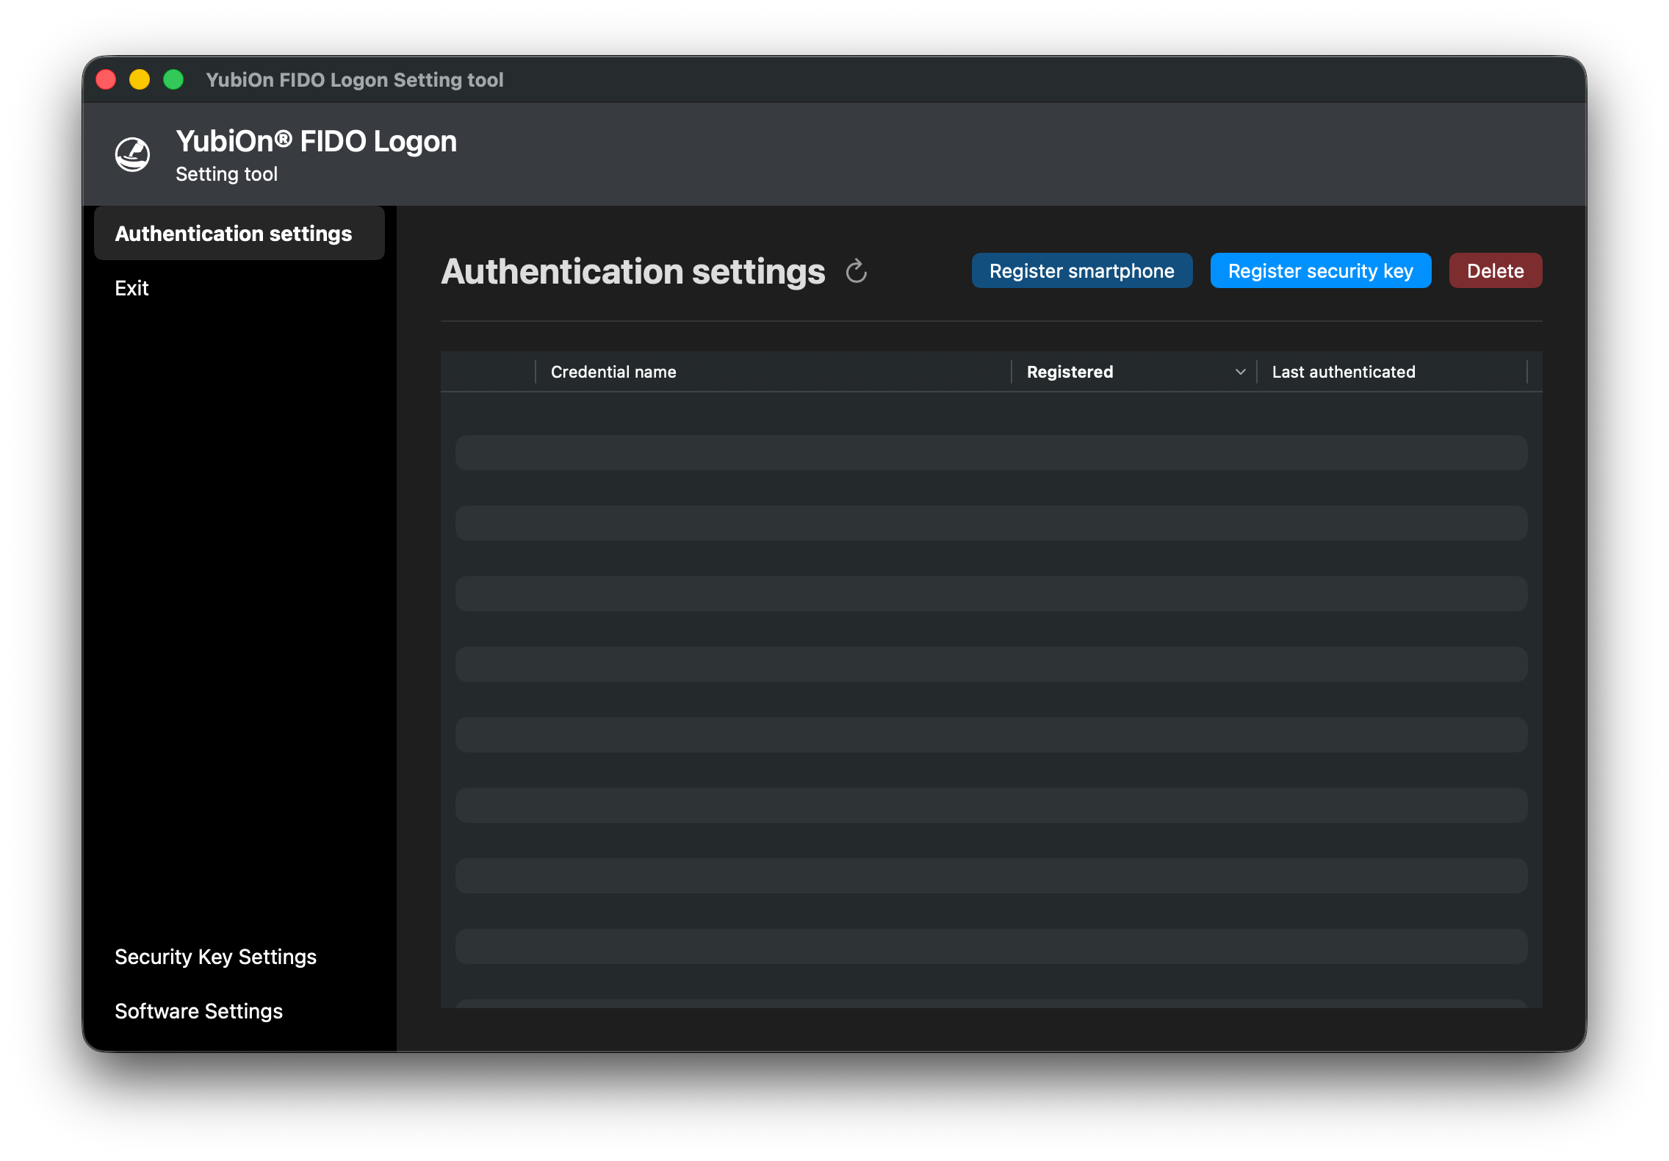Sort by the Last authenticated column header
This screenshot has width=1669, height=1161.
tap(1392, 372)
